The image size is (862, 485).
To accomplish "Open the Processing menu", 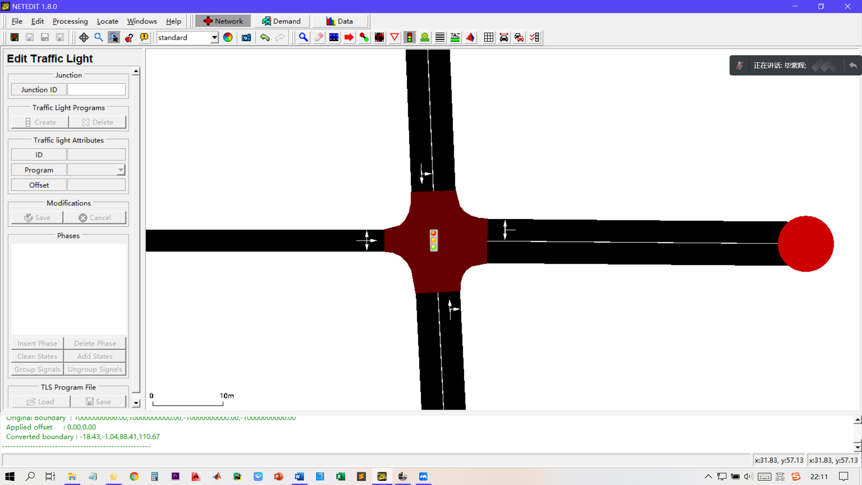I will pyautogui.click(x=70, y=21).
